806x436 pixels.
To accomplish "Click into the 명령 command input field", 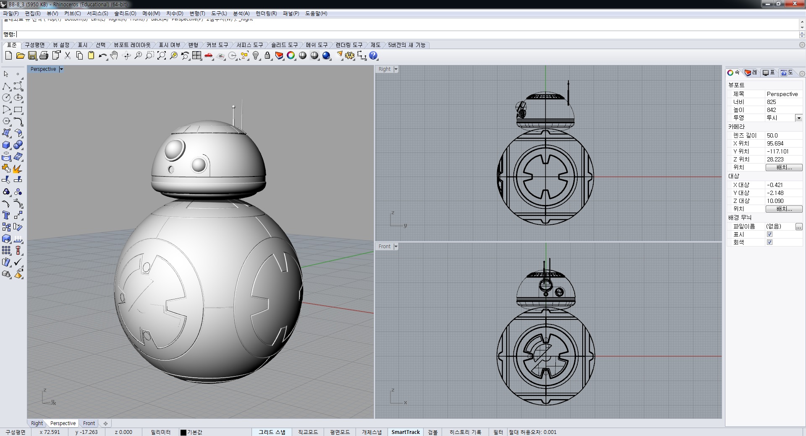I will pyautogui.click(x=407, y=34).
